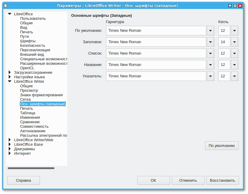248x194 pixels.
Task: Select Изменения in the options tree
Action: [x=30, y=118]
